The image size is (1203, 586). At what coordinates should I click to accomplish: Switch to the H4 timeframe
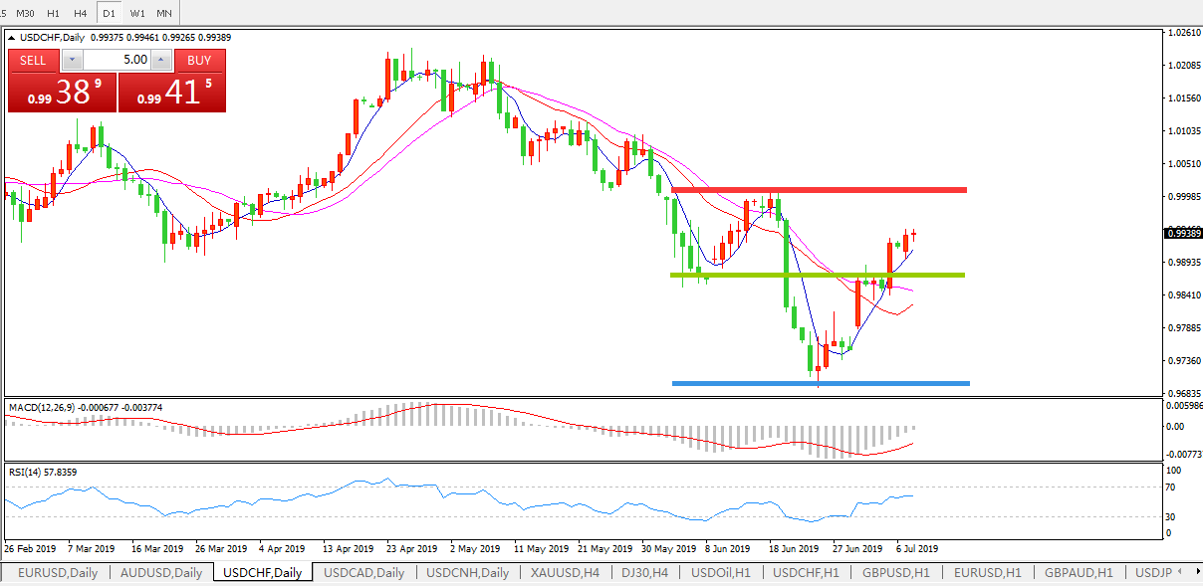click(81, 13)
